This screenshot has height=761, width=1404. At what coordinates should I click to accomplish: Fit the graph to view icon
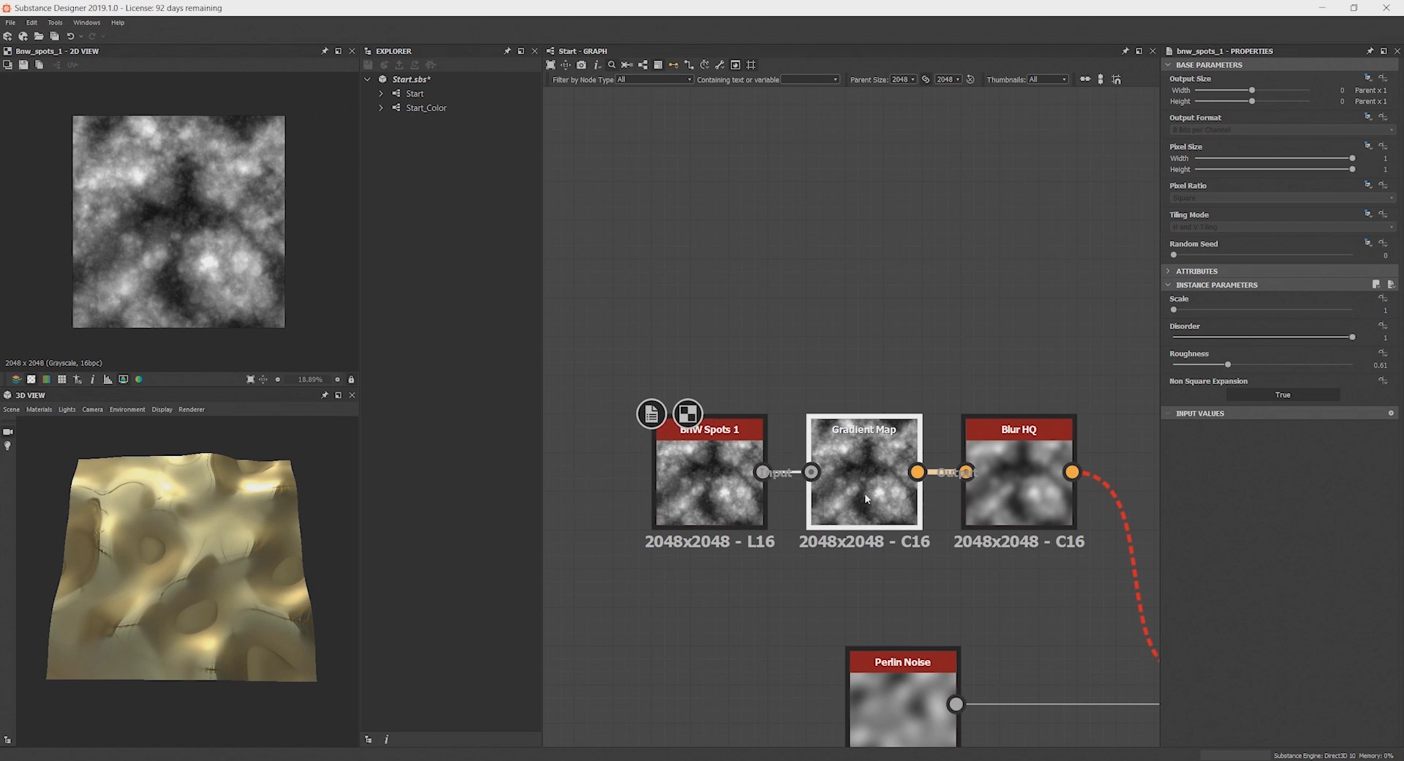click(x=551, y=65)
